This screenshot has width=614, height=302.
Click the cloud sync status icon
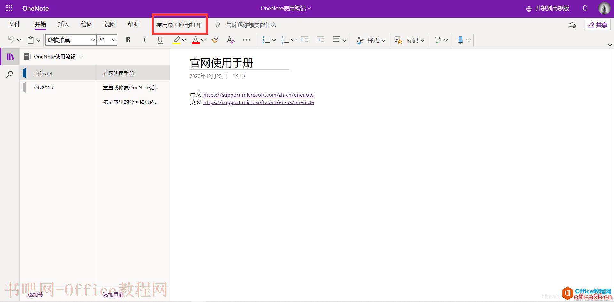(572, 25)
